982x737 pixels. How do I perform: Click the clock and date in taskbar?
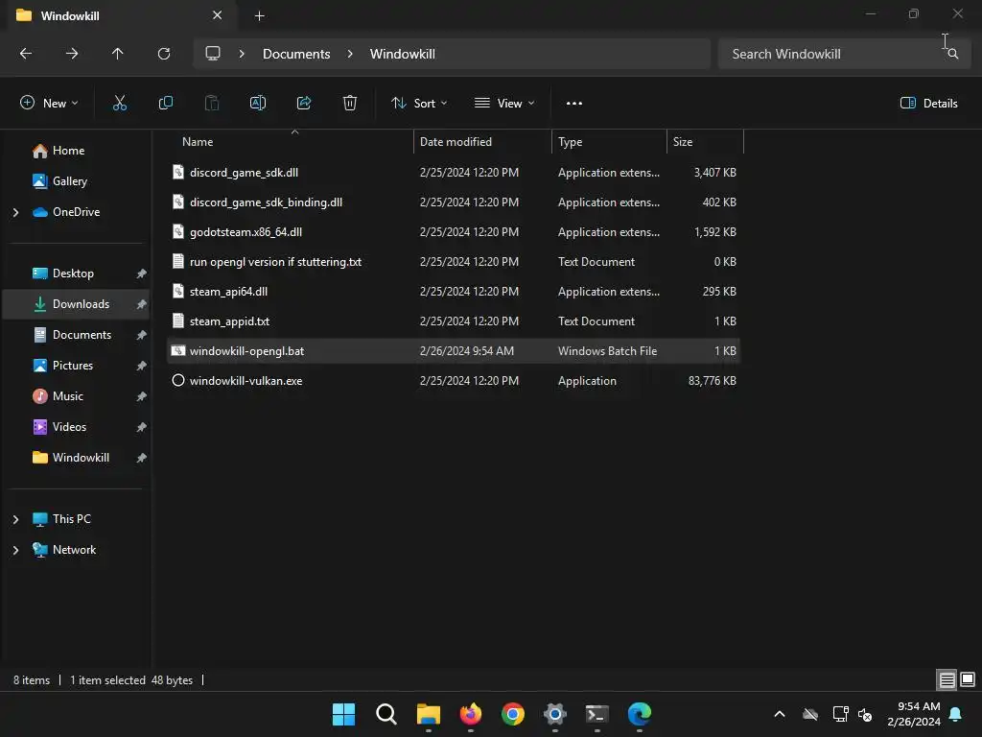[x=914, y=714]
